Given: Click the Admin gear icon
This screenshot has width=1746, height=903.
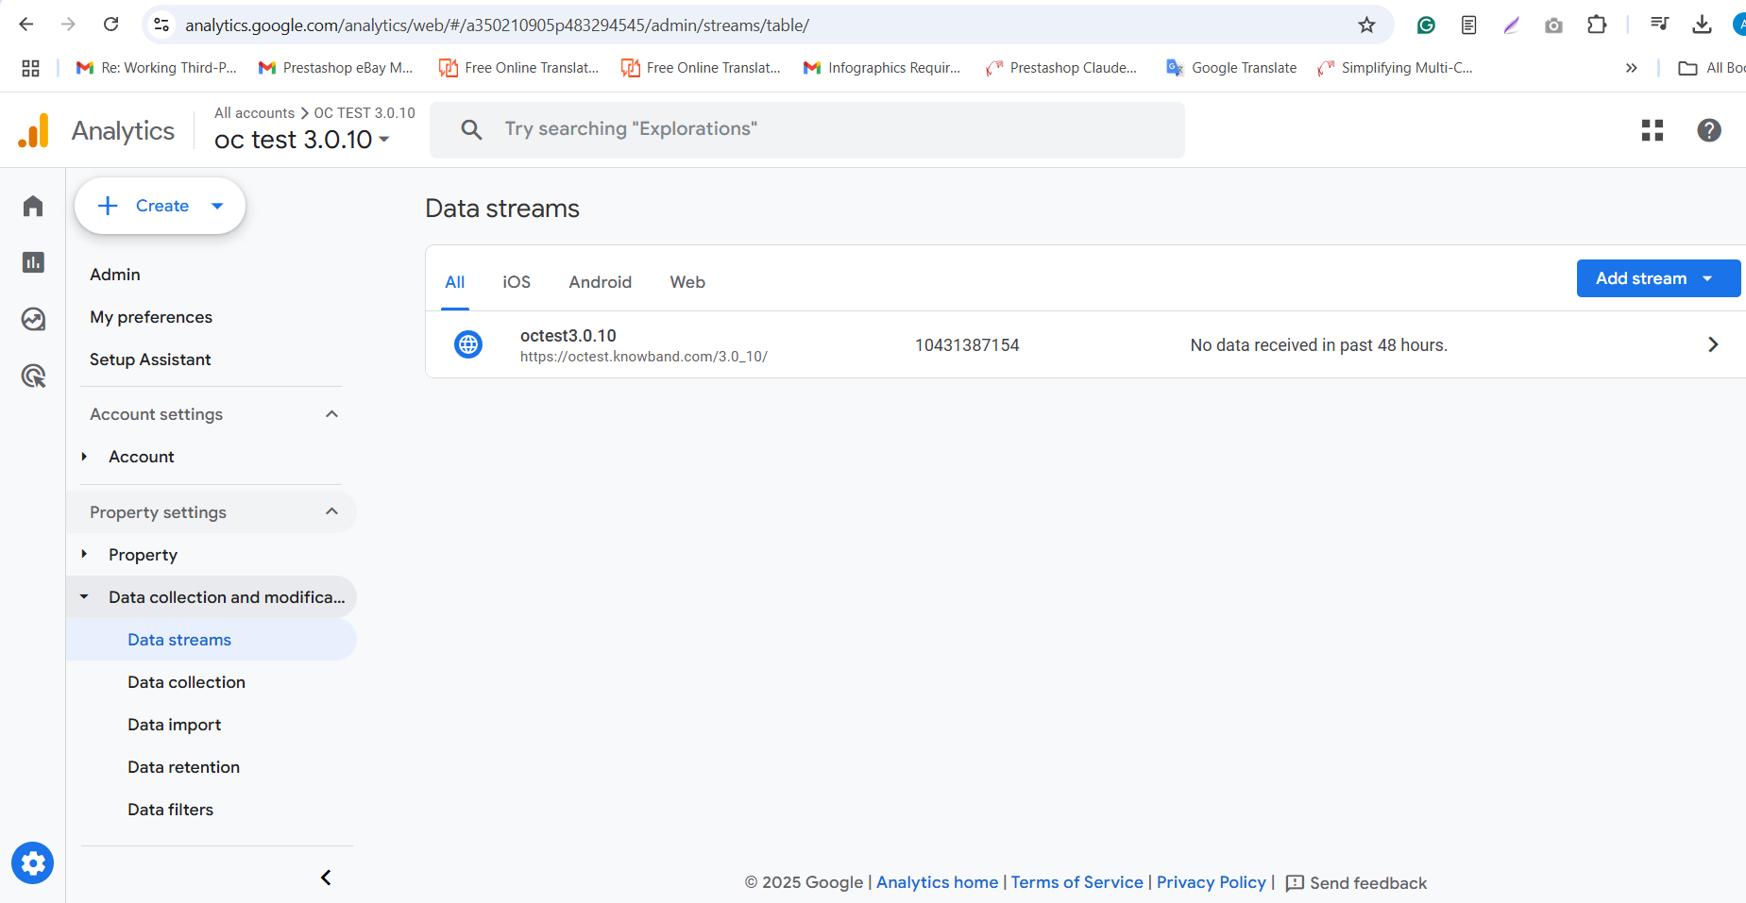Looking at the screenshot, I should 33,862.
